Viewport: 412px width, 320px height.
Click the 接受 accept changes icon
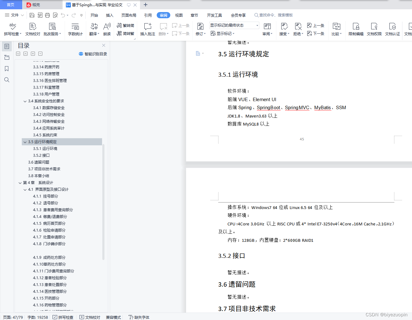coord(284,27)
